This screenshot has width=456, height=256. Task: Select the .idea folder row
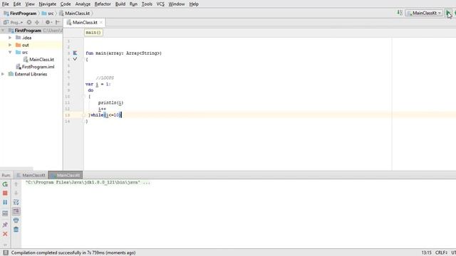point(31,38)
